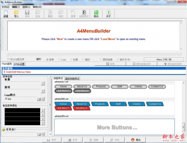Switch to the 高级按钮样式 tab
The width and height of the screenshot is (187, 143).
pyautogui.click(x=72, y=78)
